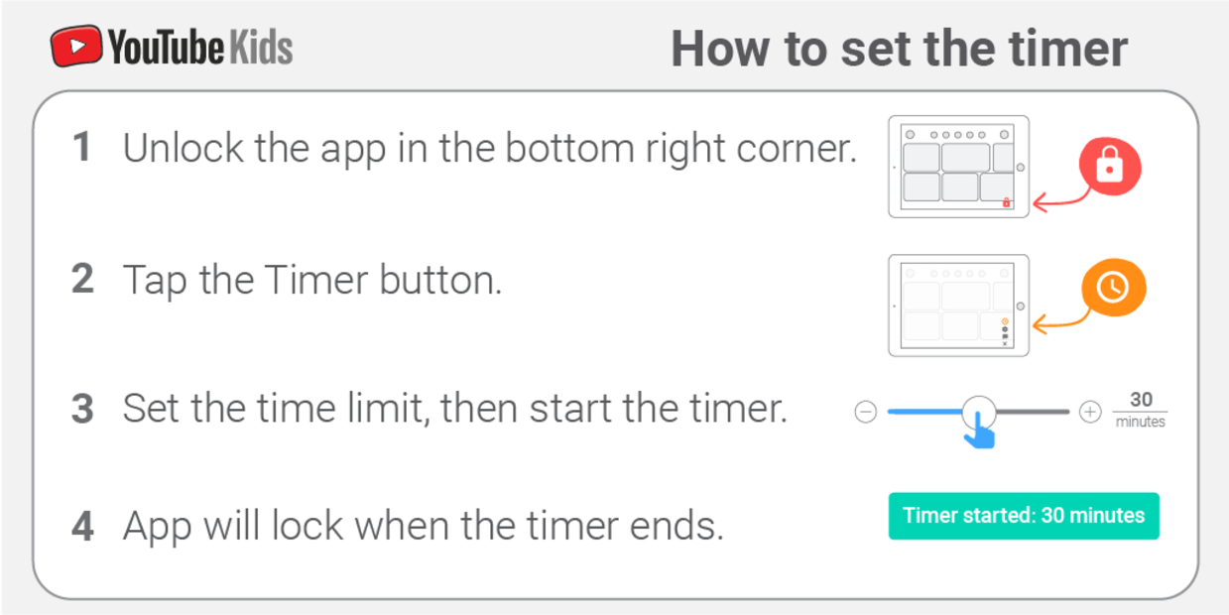
Task: Click the minus icon left of the slider
Action: click(866, 412)
